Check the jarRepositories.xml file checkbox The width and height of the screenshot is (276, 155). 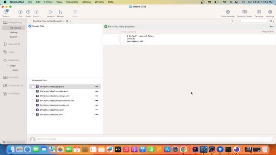tap(33, 101)
